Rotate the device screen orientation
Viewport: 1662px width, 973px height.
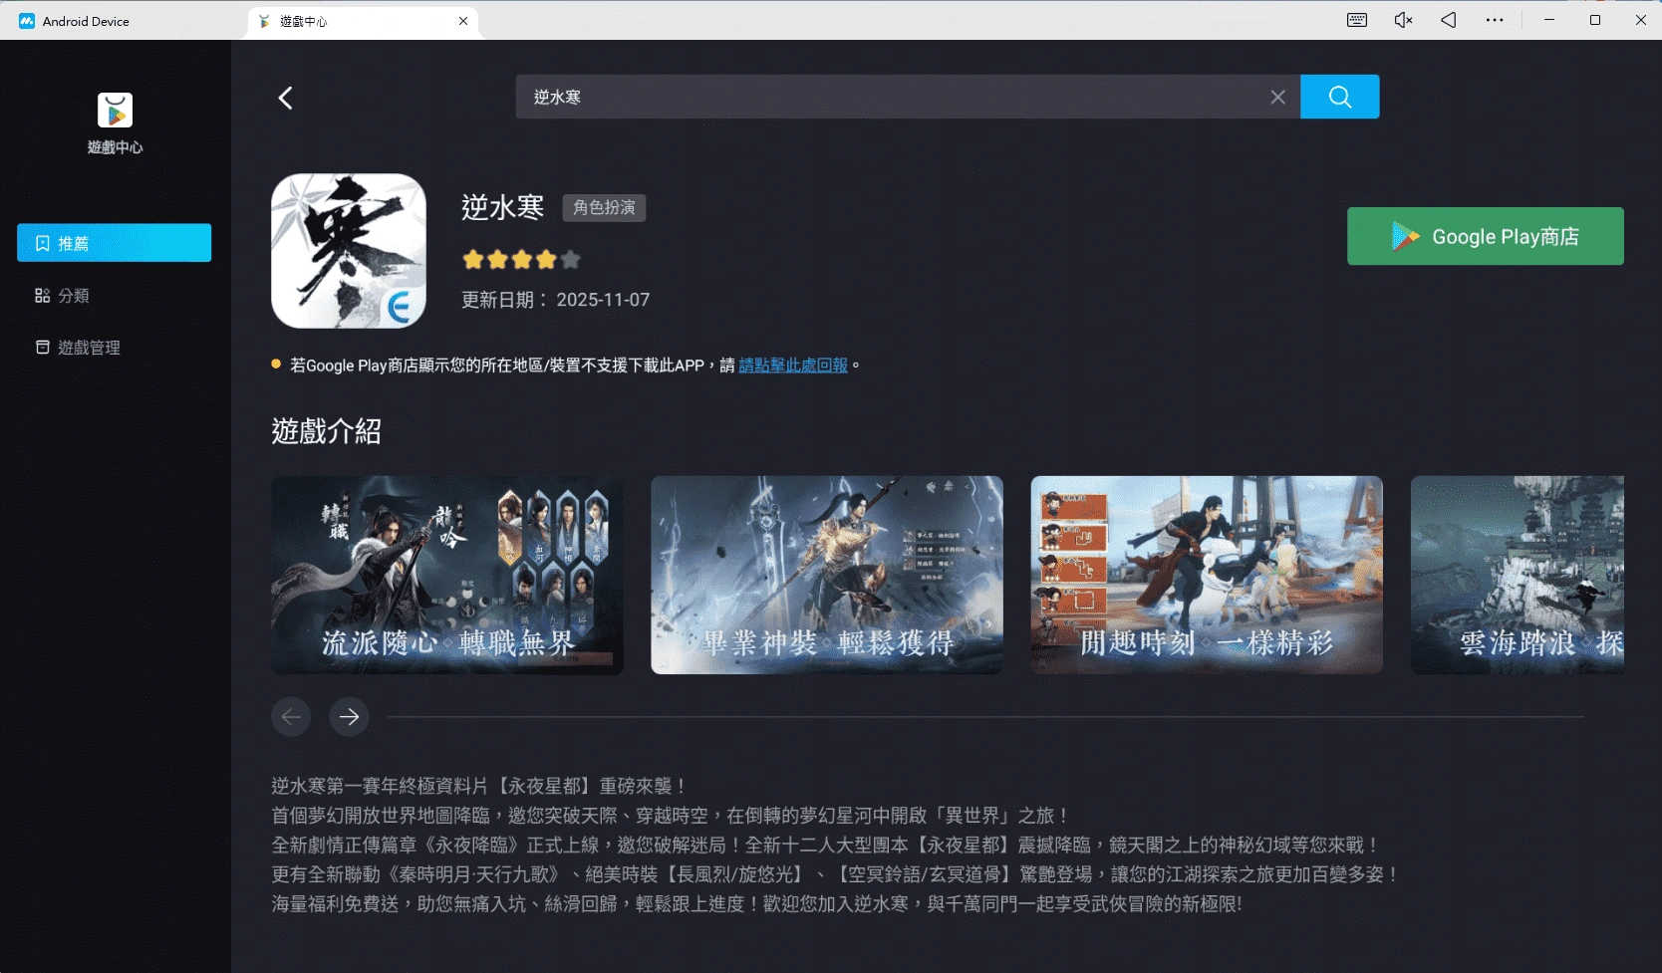tap(1448, 19)
